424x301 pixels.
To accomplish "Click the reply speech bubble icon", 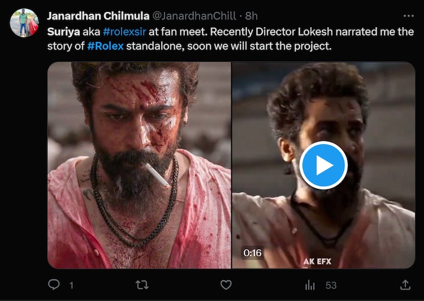I will coord(54,284).
